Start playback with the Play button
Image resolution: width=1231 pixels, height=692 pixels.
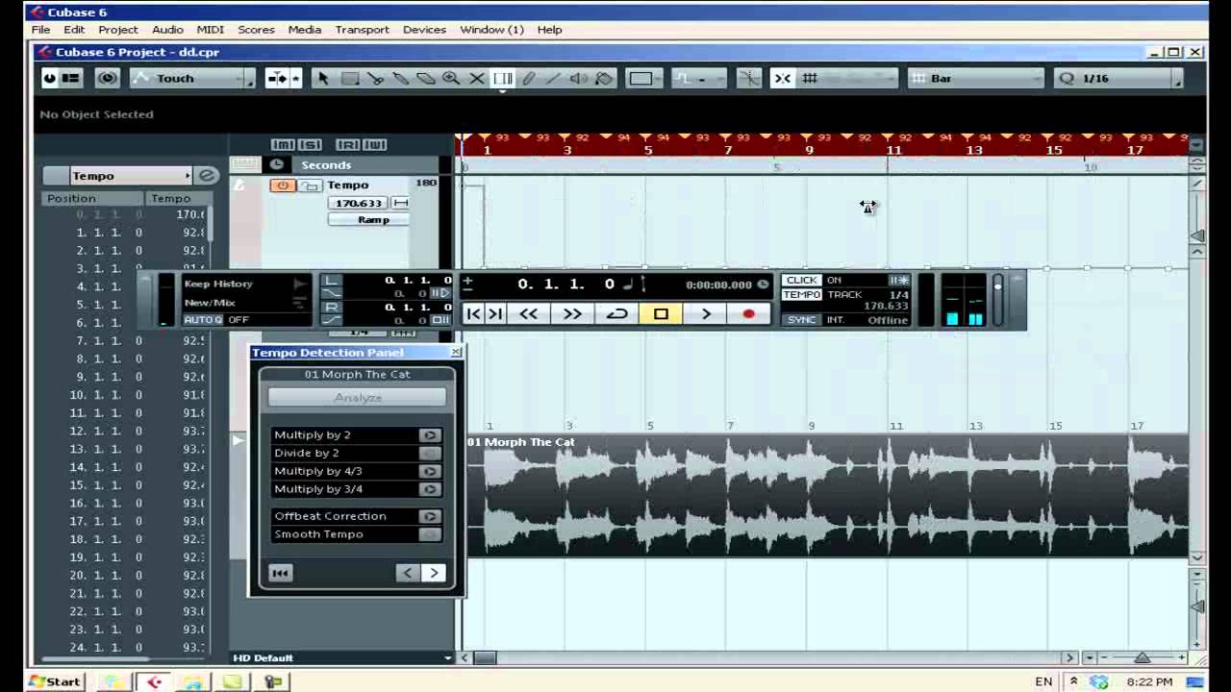pyautogui.click(x=706, y=314)
